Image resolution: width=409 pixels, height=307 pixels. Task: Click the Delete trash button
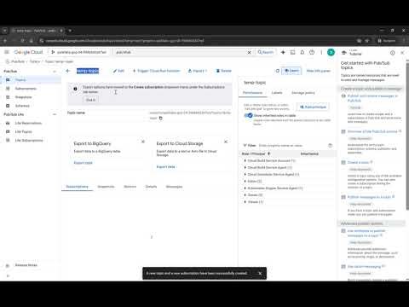coord(224,71)
